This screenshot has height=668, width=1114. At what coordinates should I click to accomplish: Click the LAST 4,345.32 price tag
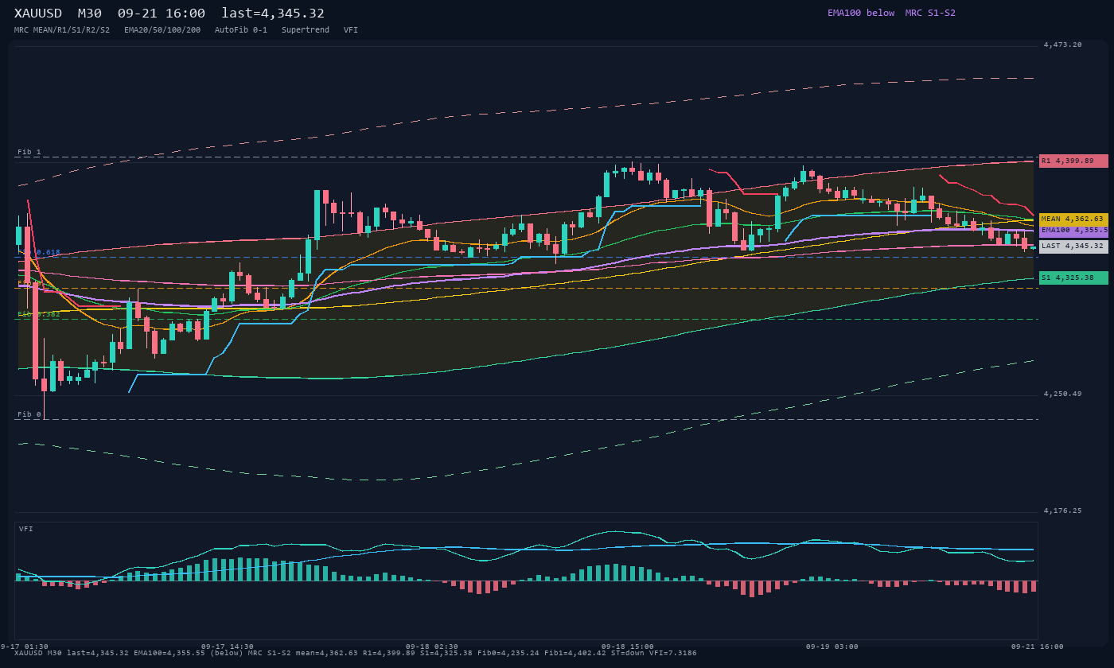(x=1073, y=247)
